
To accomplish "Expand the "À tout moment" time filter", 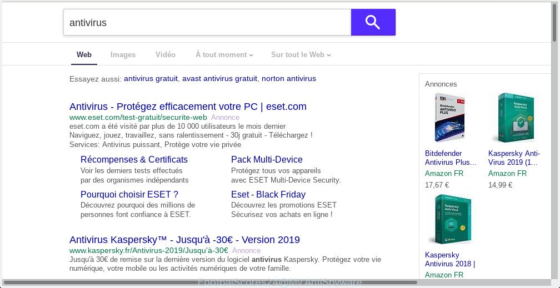I will [x=224, y=54].
